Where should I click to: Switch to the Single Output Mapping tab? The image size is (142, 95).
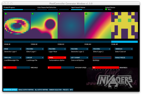(x=26, y=90)
